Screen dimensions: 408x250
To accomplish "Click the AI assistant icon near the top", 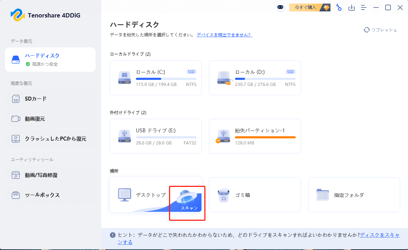I will [x=280, y=7].
